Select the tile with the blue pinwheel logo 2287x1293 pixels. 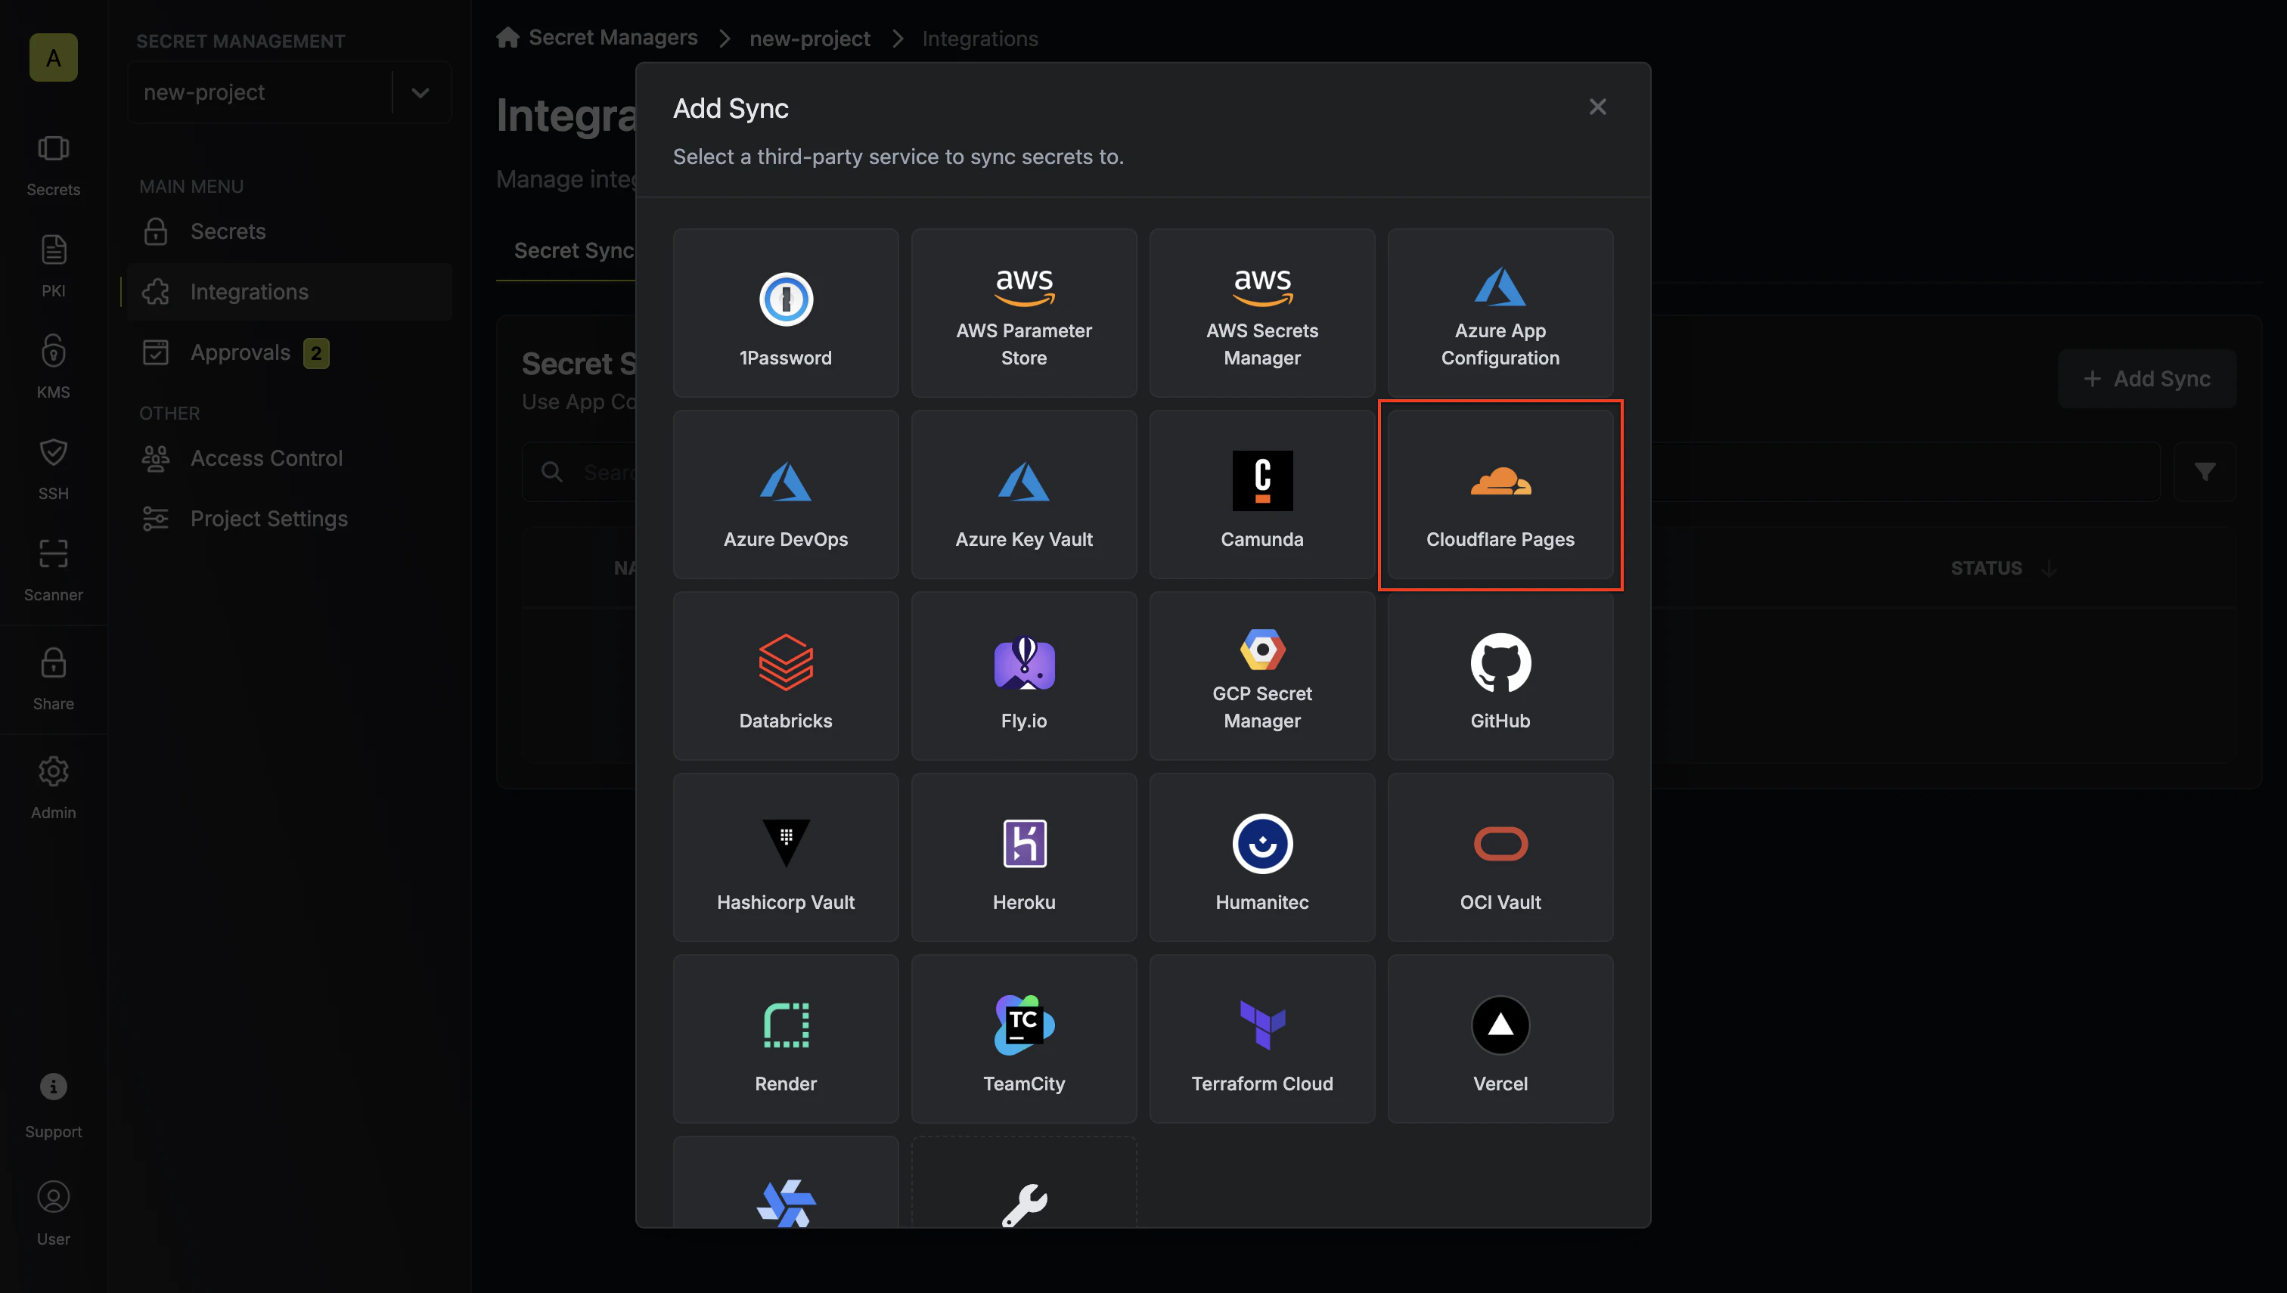tap(785, 1183)
